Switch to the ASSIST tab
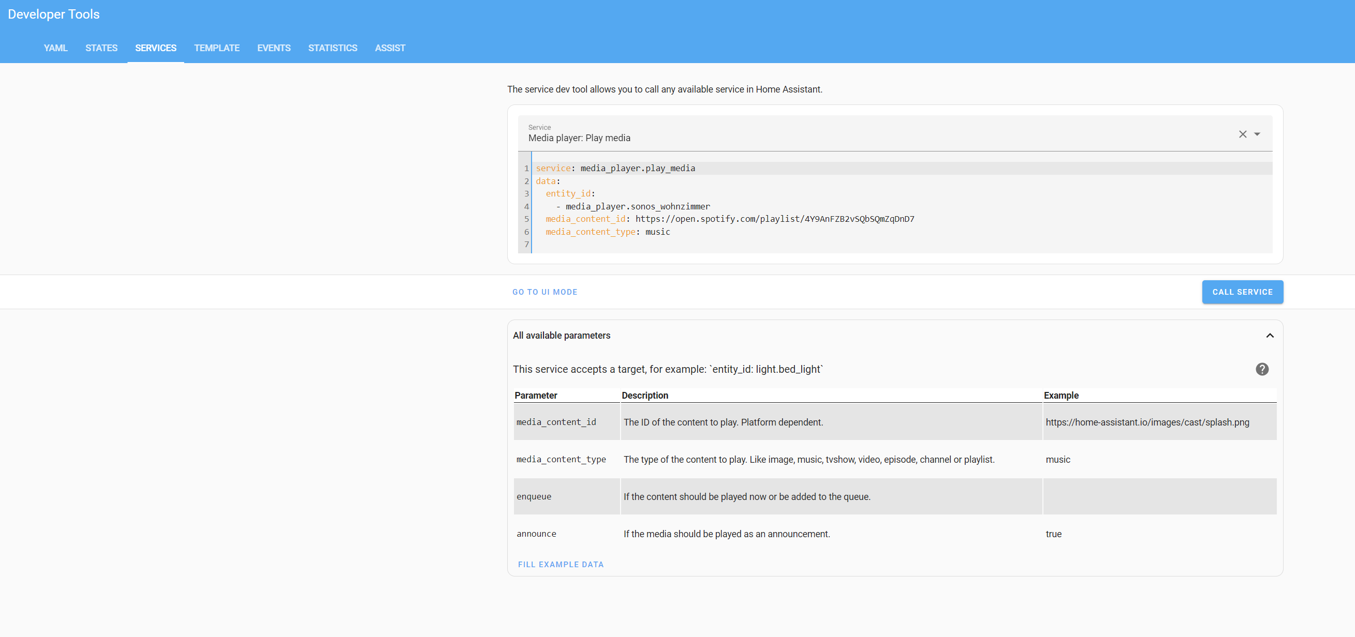Viewport: 1355px width, 637px height. (390, 48)
